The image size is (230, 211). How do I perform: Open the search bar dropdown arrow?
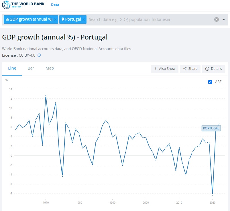click(x=224, y=19)
